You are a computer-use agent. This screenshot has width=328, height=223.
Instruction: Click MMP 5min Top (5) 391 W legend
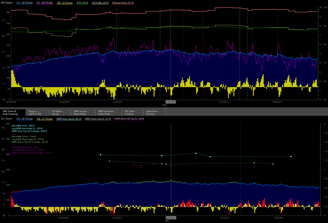[x=69, y=119]
